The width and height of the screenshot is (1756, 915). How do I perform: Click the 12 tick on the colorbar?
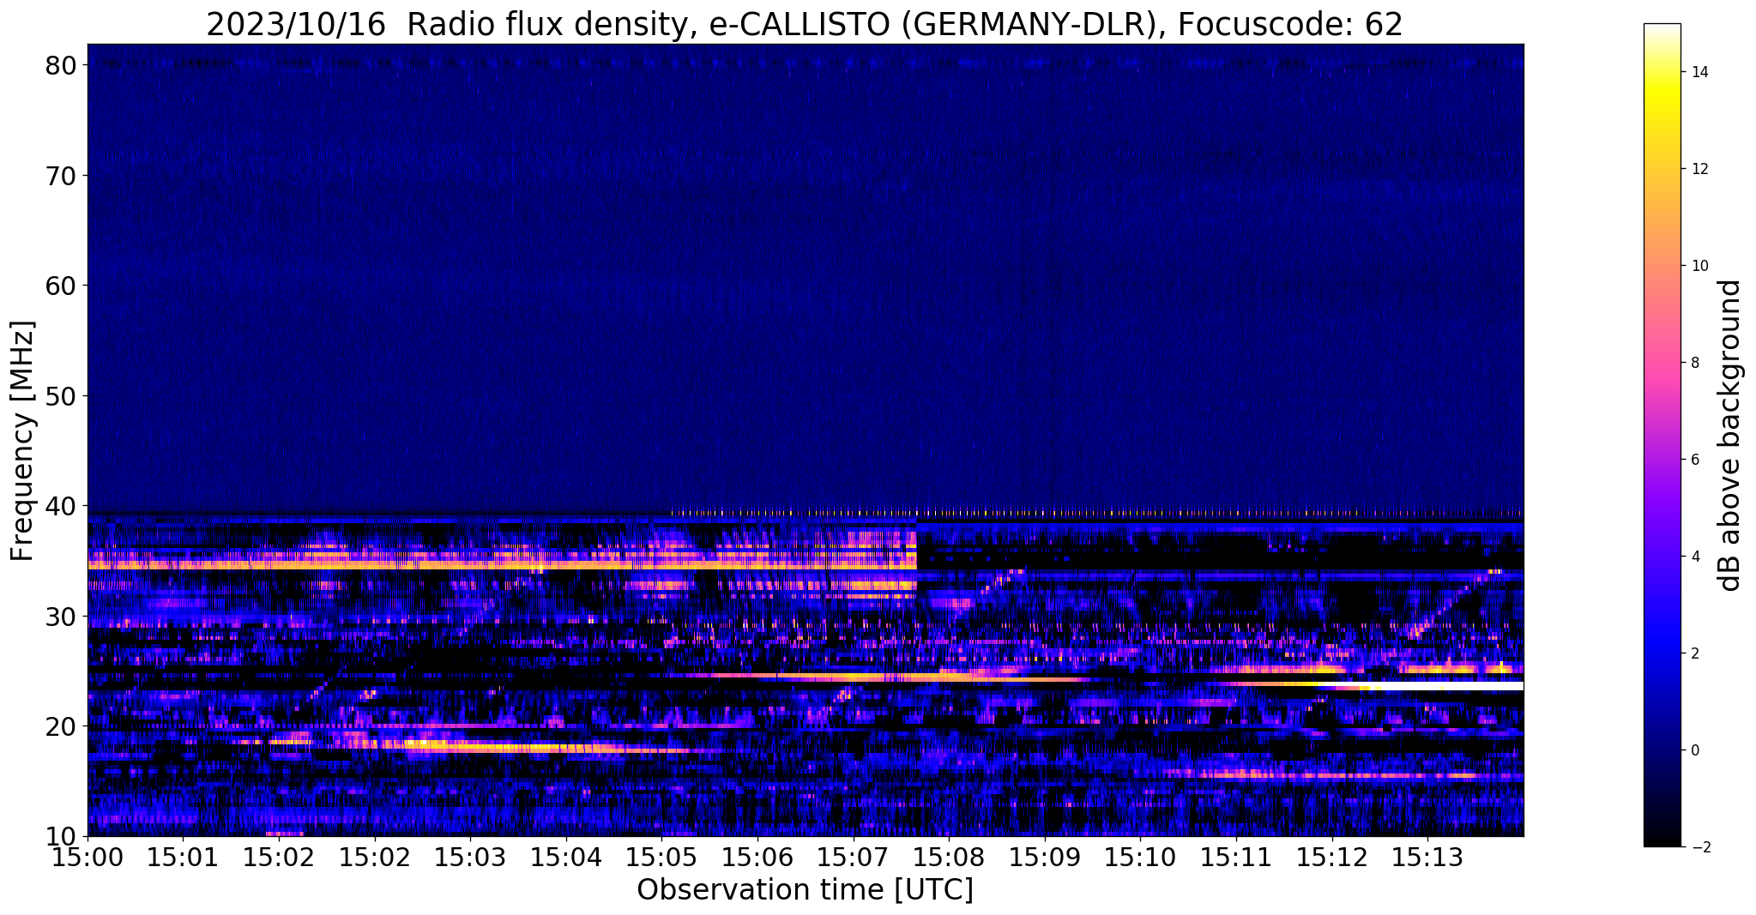tap(1699, 169)
